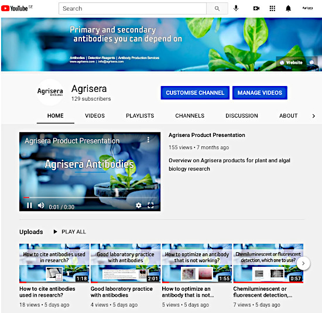Show more channel tabs with the chevron
This screenshot has height=313, width=322.
coord(314,116)
